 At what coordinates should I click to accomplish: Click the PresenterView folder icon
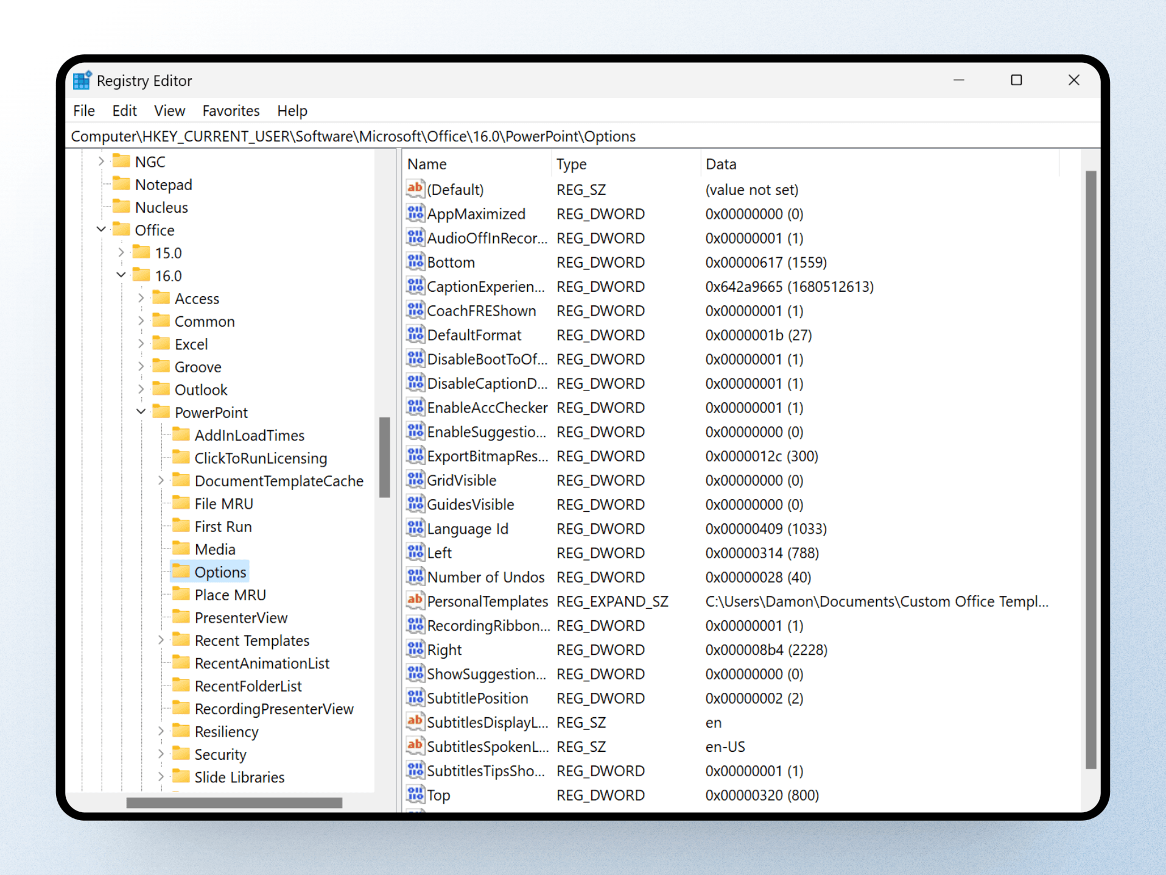point(181,617)
